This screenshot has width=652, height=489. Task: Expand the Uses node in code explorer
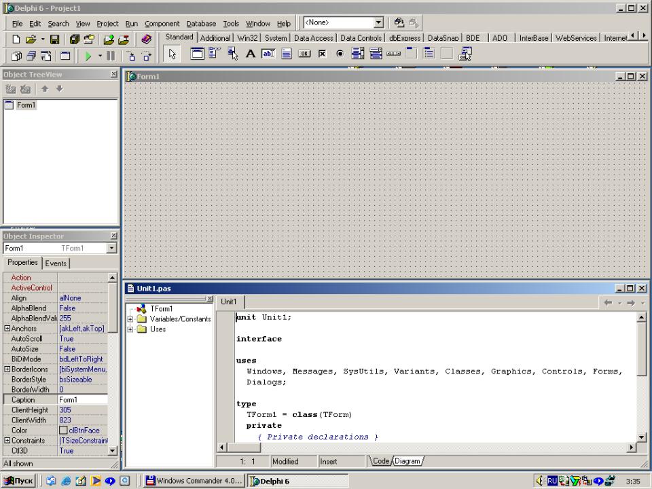[130, 329]
